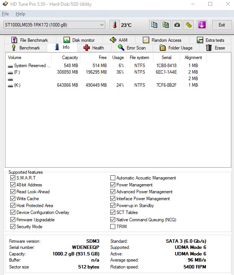Image resolution: width=234 pixels, height=275 pixels.
Task: Click the purple down arrow icon
Action: [x=202, y=25]
